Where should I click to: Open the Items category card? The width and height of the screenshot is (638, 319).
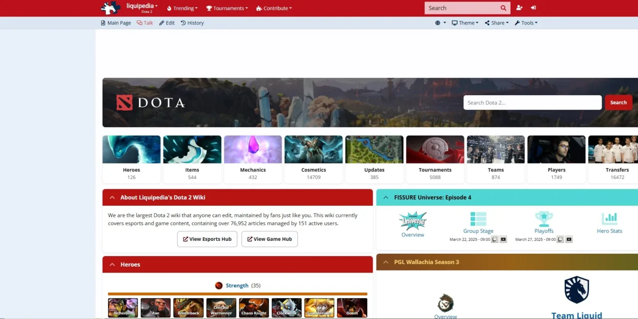tap(192, 159)
